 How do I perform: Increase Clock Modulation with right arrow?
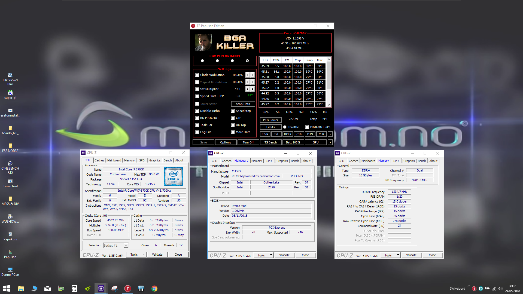tap(253, 75)
